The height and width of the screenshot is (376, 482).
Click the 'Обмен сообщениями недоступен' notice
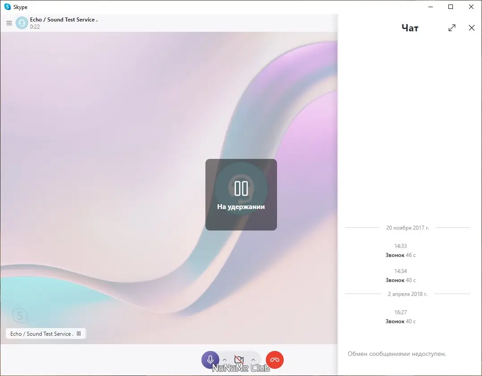397,354
